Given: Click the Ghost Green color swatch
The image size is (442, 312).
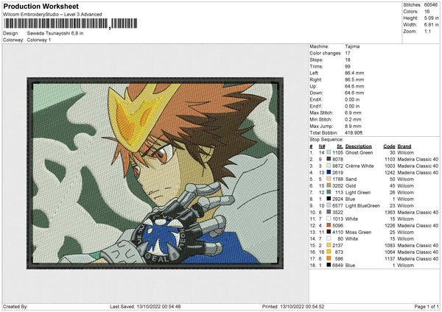Looking at the screenshot, I should point(329,152).
